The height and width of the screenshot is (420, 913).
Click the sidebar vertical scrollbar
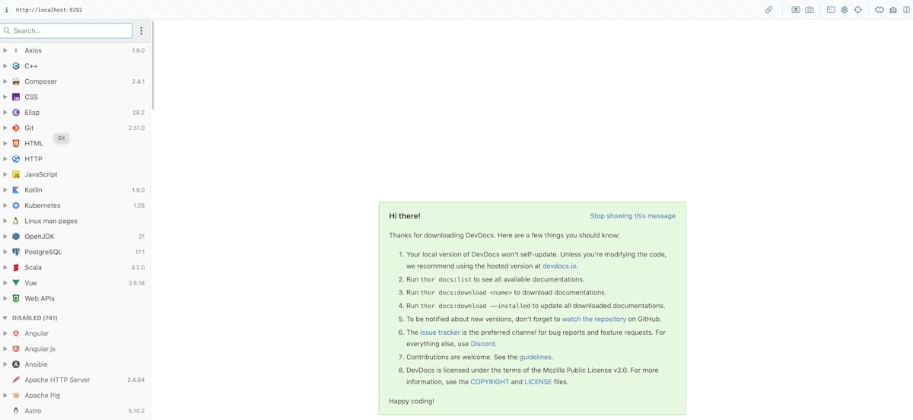click(153, 65)
